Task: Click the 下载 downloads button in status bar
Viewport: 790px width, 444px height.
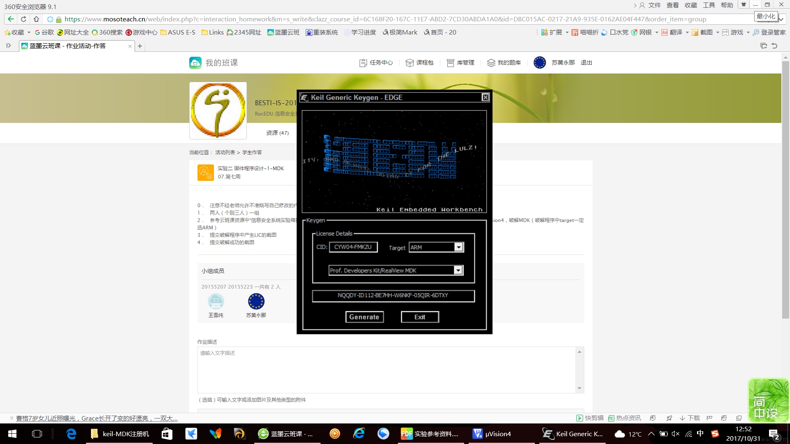Action: (x=690, y=418)
